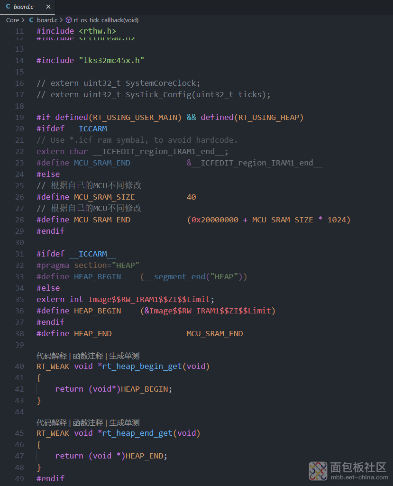Click the C file icon in tab
This screenshot has width=393, height=486.
(8, 7)
